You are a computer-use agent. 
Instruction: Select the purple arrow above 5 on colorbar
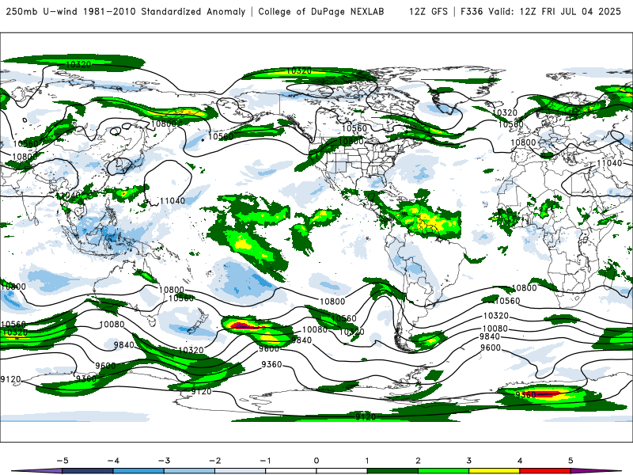point(596,471)
